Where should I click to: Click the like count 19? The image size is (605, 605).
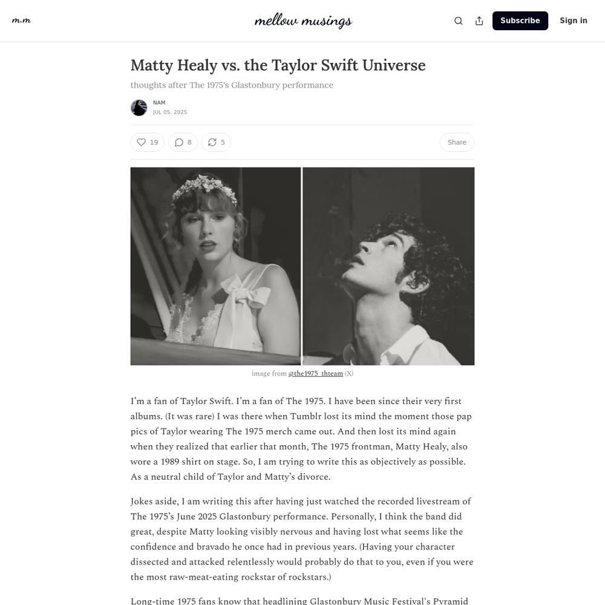(x=154, y=142)
